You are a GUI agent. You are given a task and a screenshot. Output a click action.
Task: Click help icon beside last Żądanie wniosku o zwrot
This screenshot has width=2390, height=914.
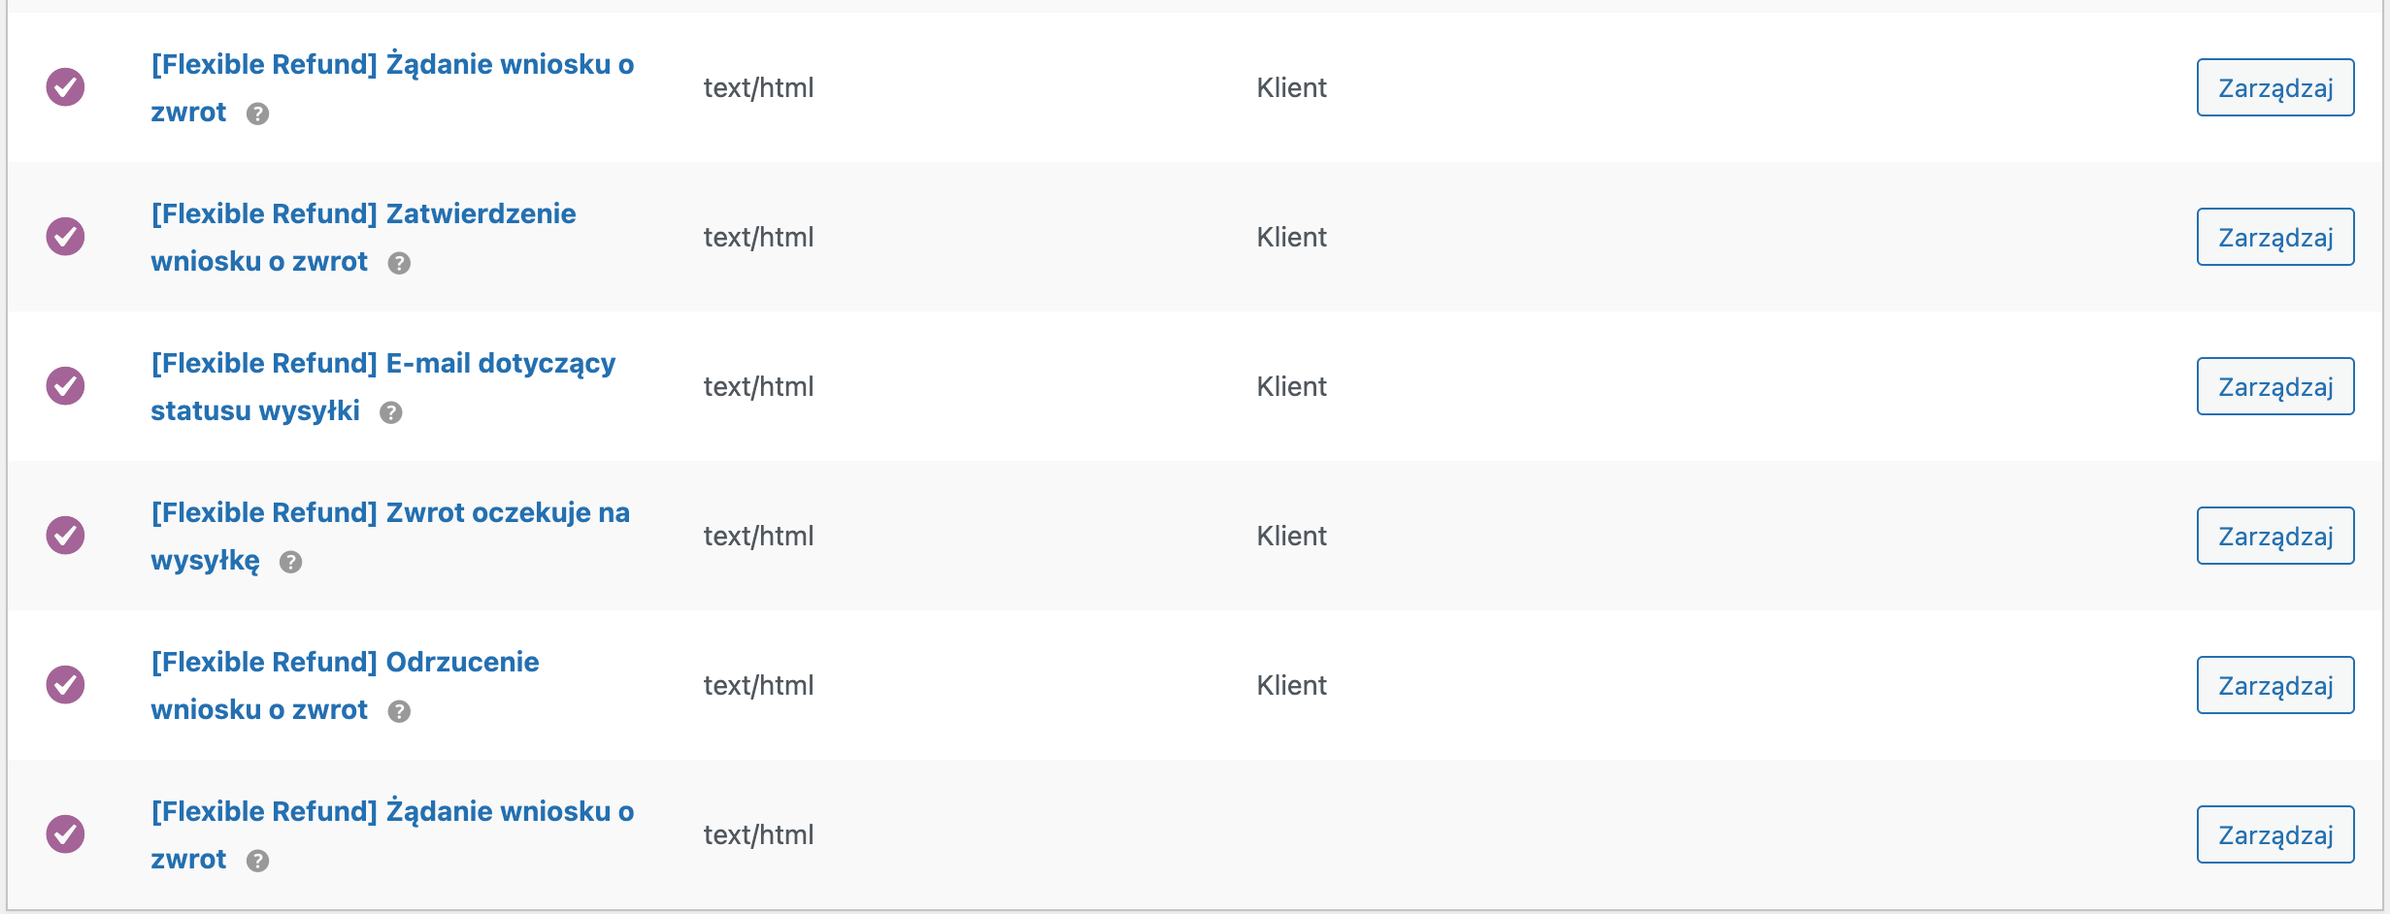(x=257, y=861)
